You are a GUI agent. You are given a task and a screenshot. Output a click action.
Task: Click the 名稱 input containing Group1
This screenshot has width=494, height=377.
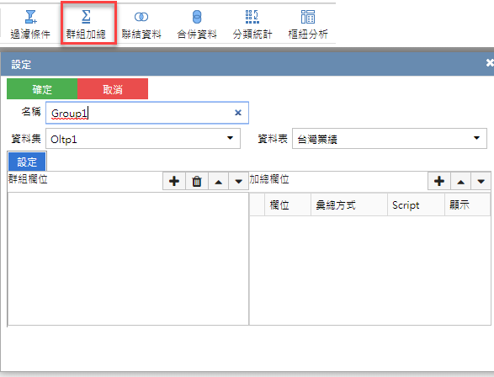147,113
